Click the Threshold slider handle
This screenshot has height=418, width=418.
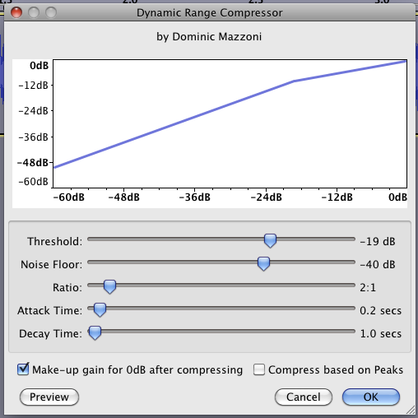coord(270,241)
